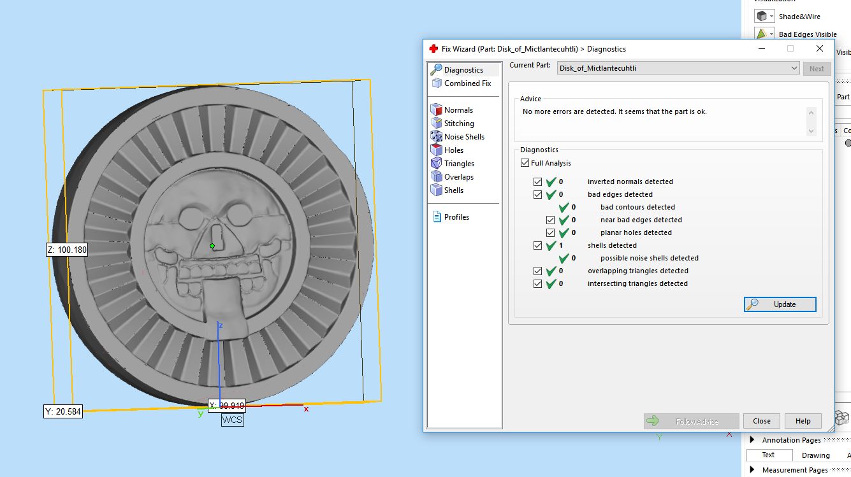Click the Update button
This screenshot has height=477, width=851.
tap(780, 304)
